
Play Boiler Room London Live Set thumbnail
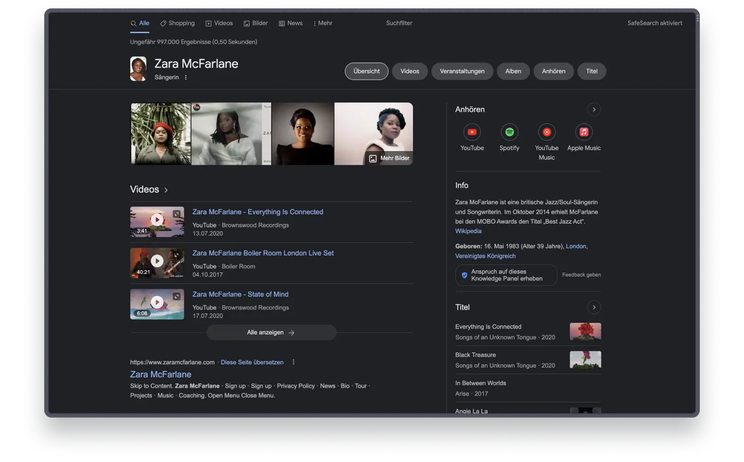[157, 263]
